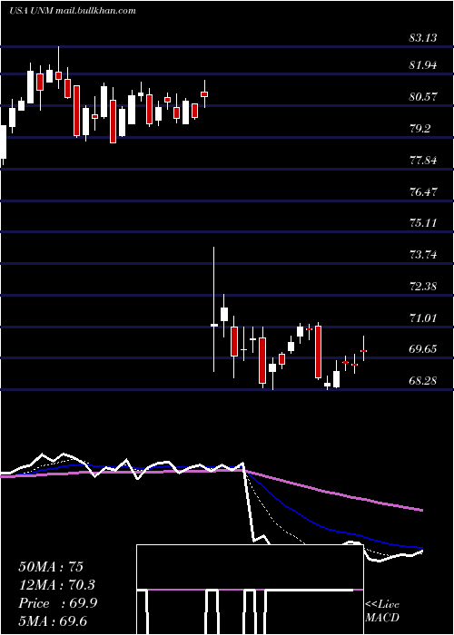Select the 73.74 price axis label
This screenshot has height=635, width=454.
tap(423, 255)
